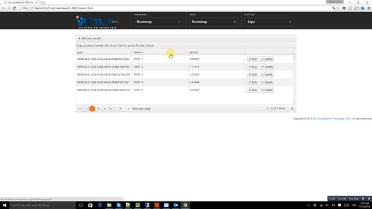Open Task View from the taskbar

[80, 205]
